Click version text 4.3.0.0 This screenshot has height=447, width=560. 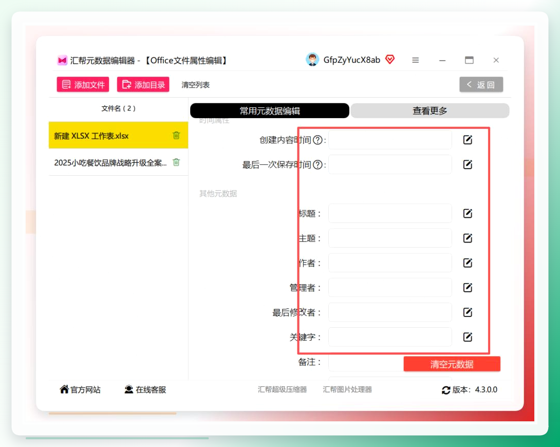pos(486,389)
